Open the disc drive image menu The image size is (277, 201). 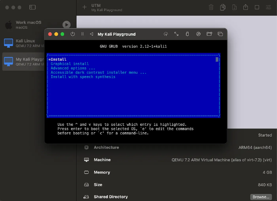tap(198, 34)
